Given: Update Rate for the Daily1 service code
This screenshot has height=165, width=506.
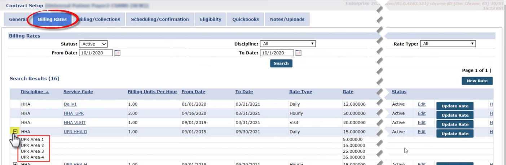Looking at the screenshot, I should [455, 106].
